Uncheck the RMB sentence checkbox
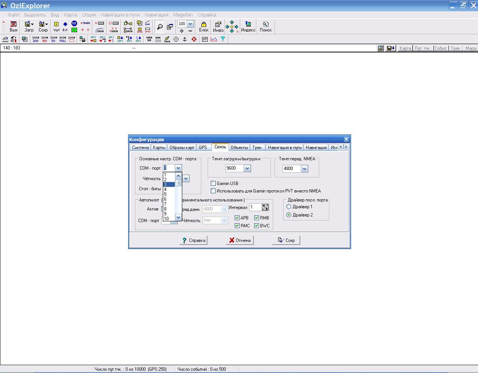 [256, 218]
